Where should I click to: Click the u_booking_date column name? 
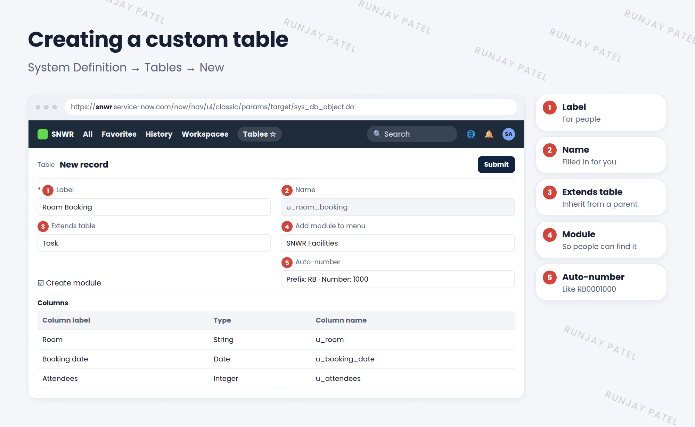tap(345, 359)
